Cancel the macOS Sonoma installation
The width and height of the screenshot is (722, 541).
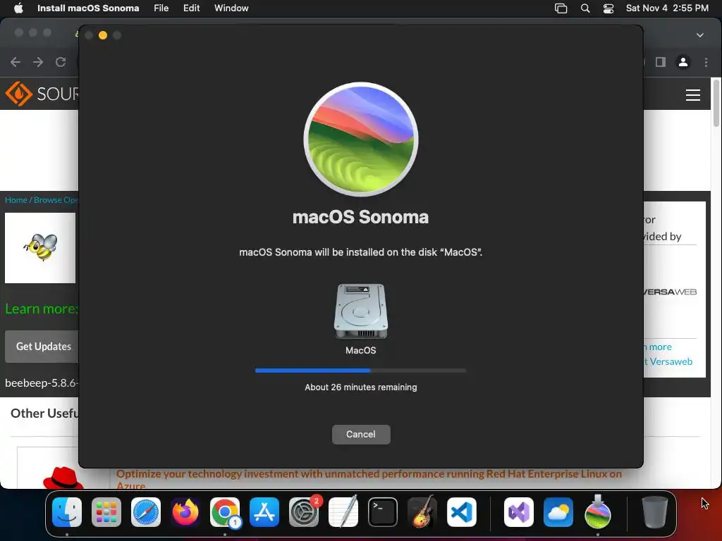coord(361,434)
